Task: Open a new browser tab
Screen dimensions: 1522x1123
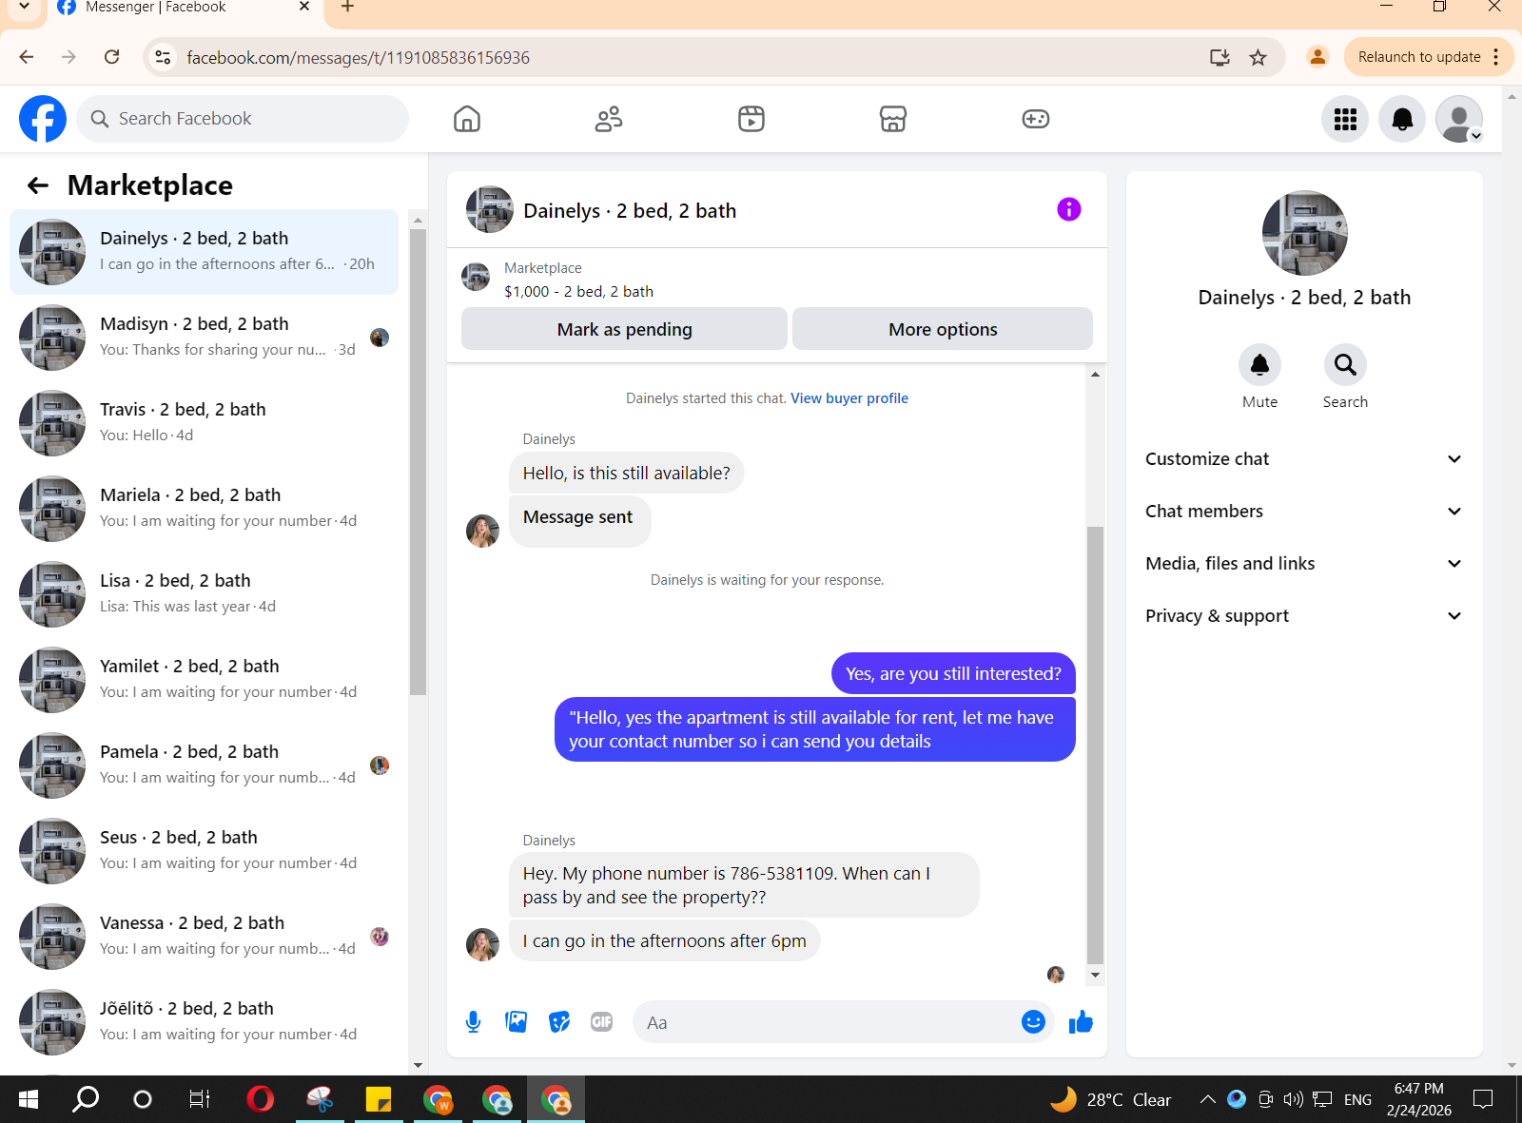Action: click(x=348, y=8)
